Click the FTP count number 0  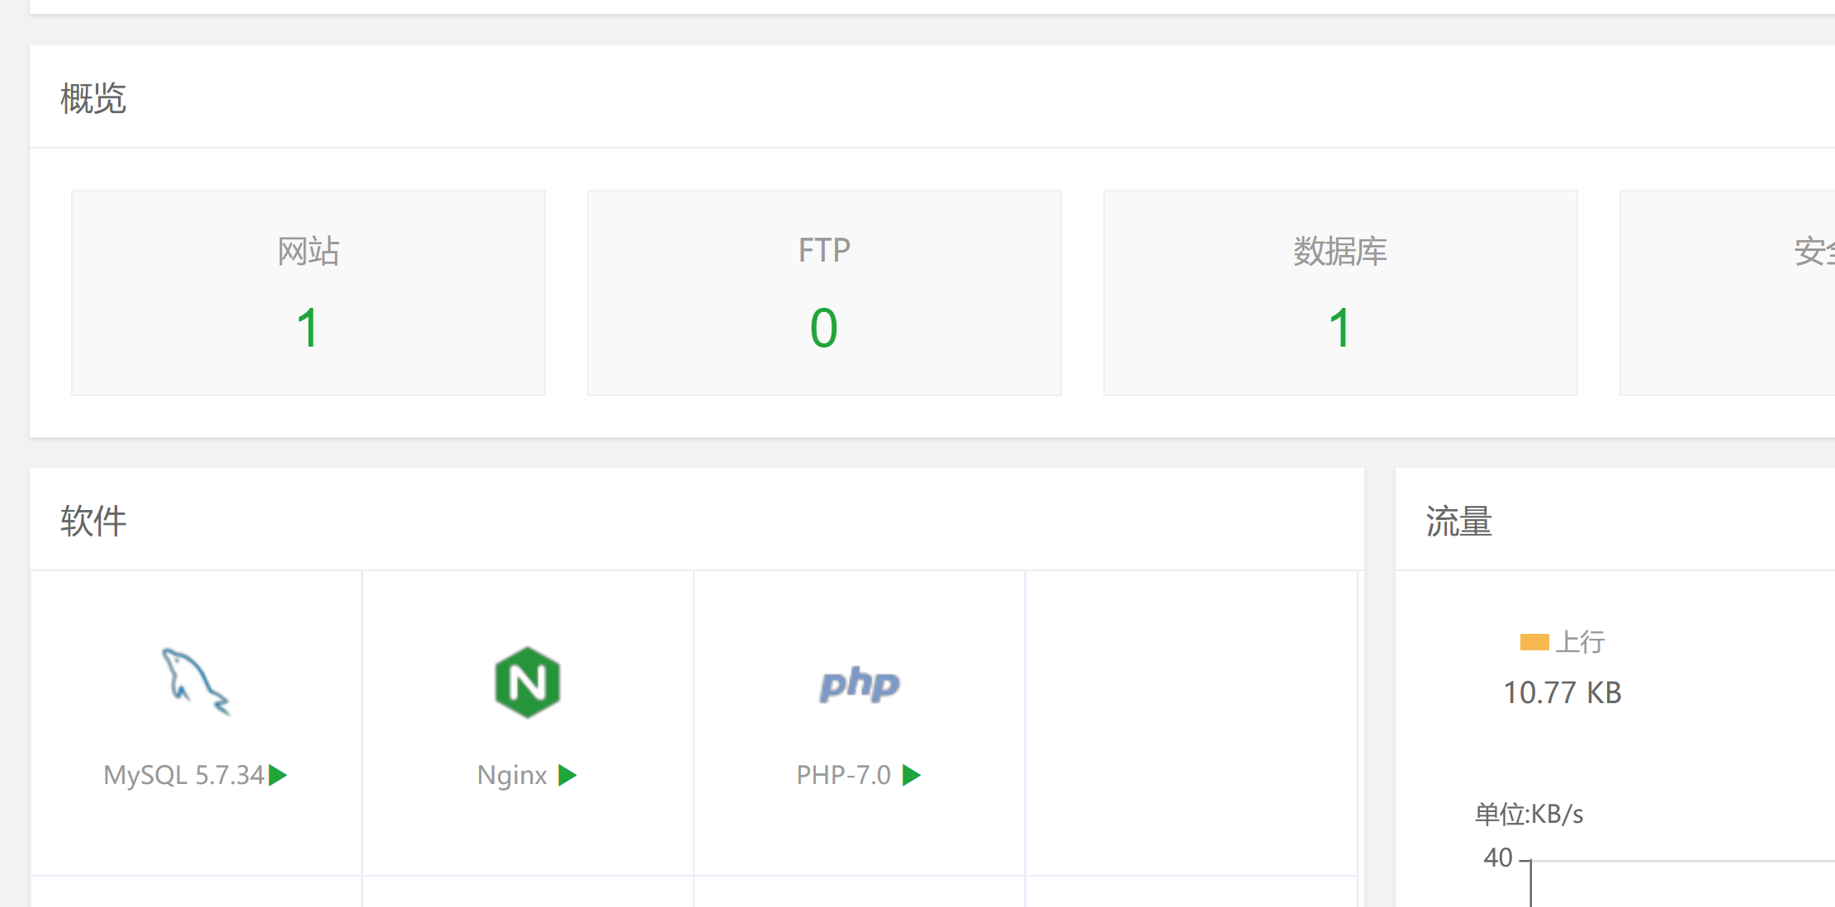[824, 328]
